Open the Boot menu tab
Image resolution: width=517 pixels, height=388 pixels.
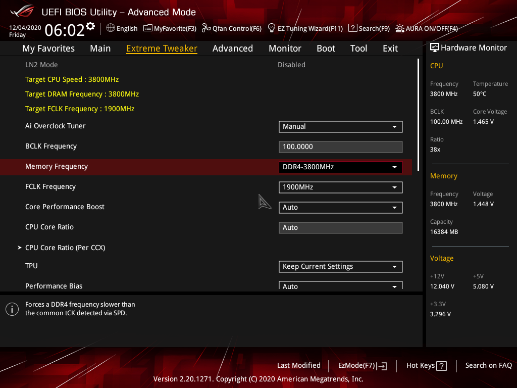point(326,48)
